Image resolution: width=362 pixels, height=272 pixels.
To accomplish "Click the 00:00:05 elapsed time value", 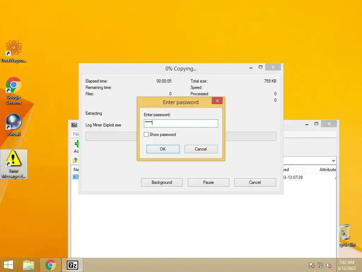I will 164,81.
